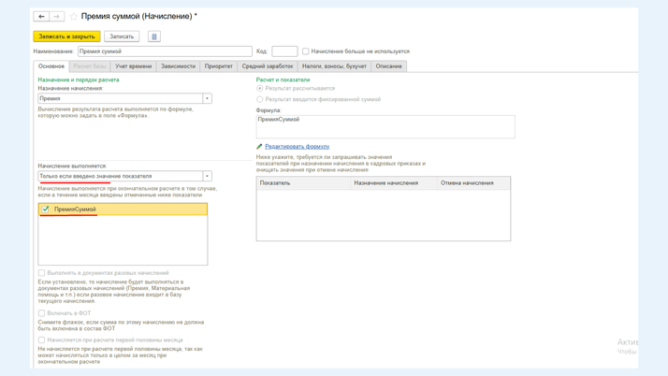Viewport: 668px width, 376px height.
Task: Click 'Записать и закрыть' button
Action: [x=66, y=36]
